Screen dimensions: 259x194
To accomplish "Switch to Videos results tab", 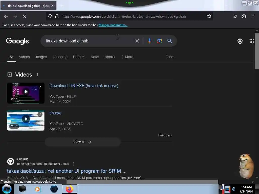I will click(x=24, y=57).
